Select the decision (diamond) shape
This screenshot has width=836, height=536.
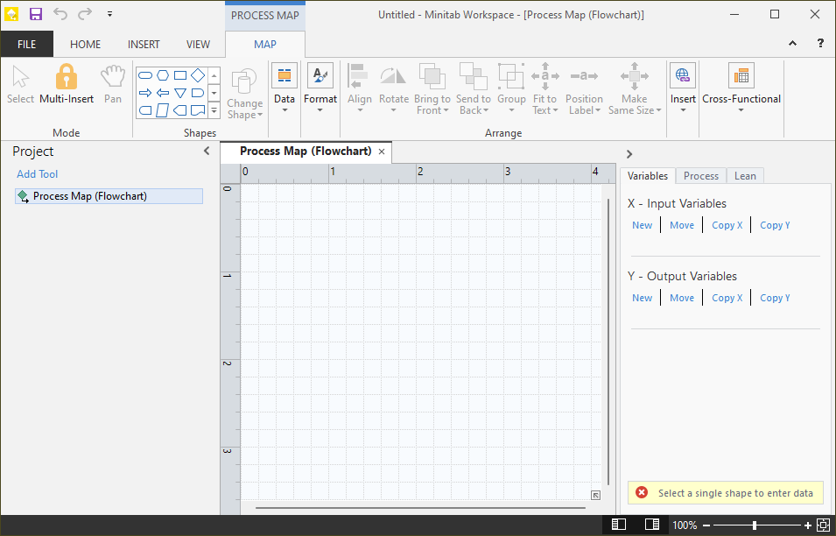click(x=196, y=74)
